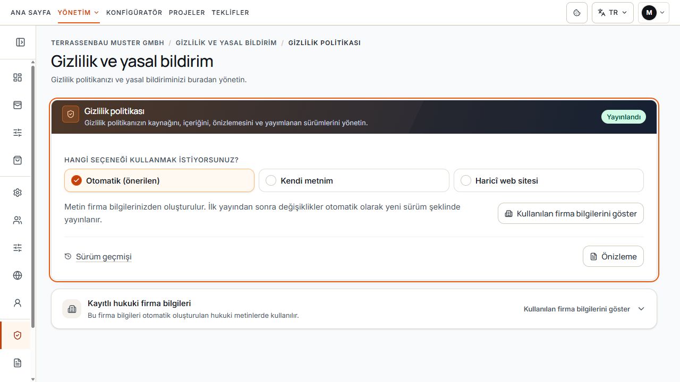This screenshot has width=680, height=382.
Task: Choose the Kendi metnim option
Action: click(354, 180)
